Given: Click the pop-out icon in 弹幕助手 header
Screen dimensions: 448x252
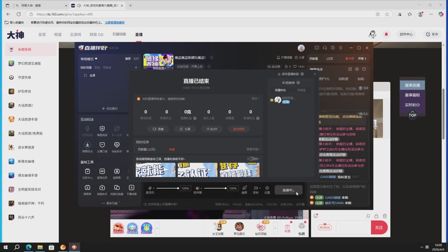Looking at the screenshot, I should coord(363,69).
